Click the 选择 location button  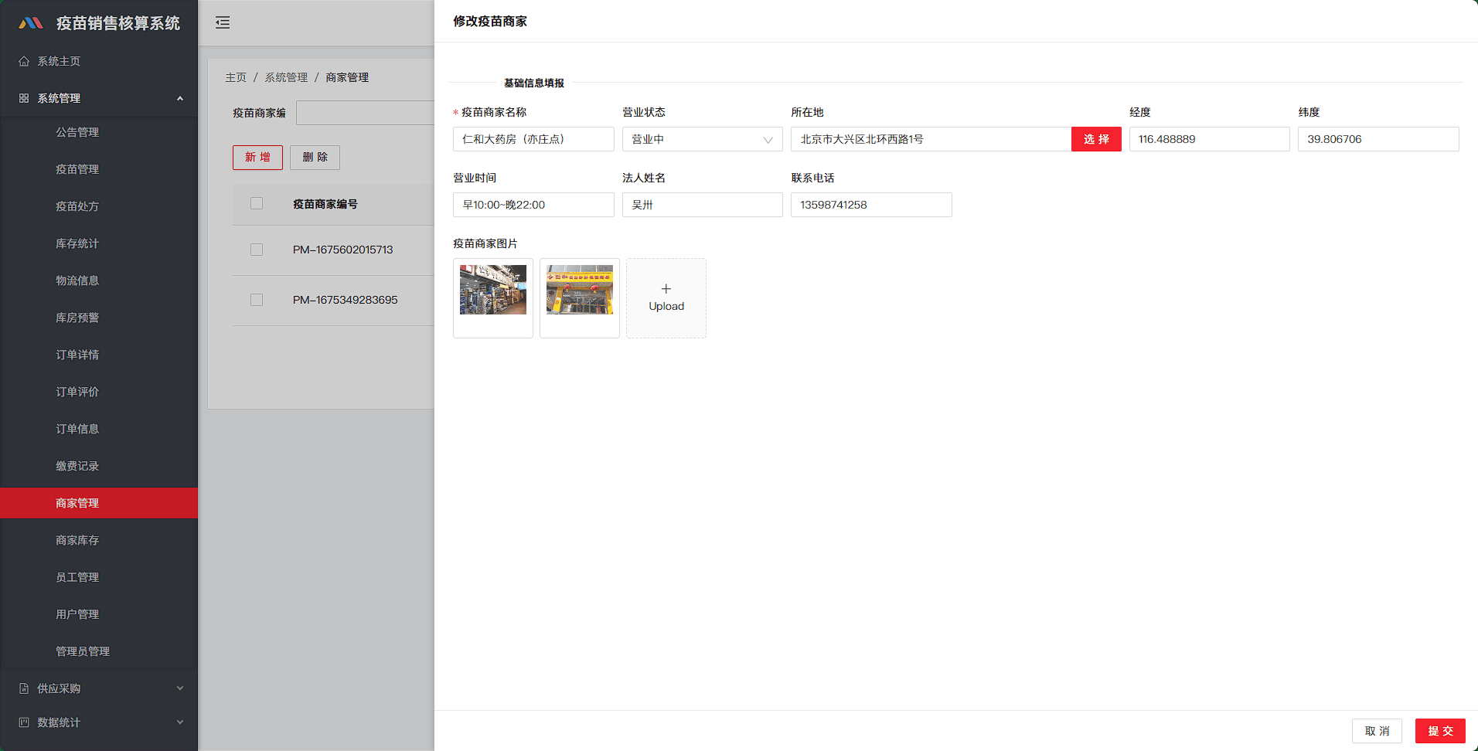pos(1095,139)
